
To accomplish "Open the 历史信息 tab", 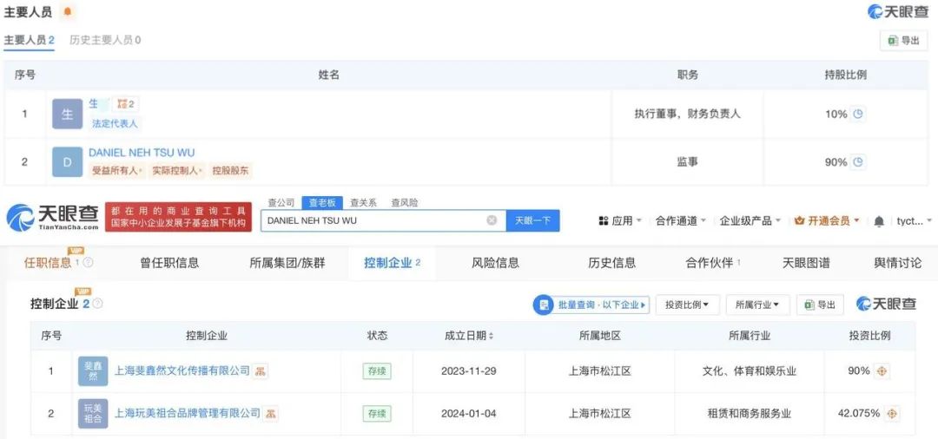I will point(611,263).
